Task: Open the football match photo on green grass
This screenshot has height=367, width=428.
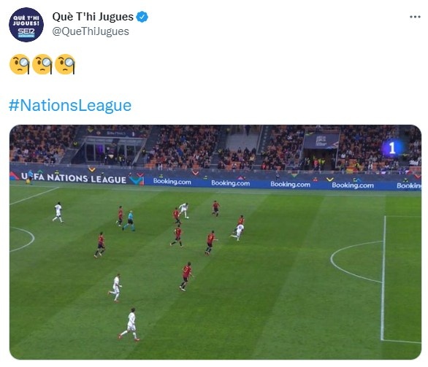Action: pos(215,242)
